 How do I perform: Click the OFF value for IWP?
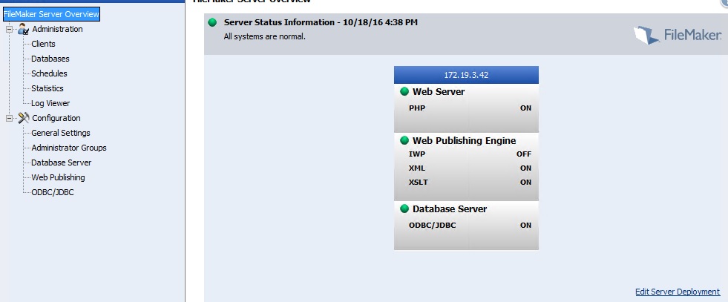click(x=524, y=154)
